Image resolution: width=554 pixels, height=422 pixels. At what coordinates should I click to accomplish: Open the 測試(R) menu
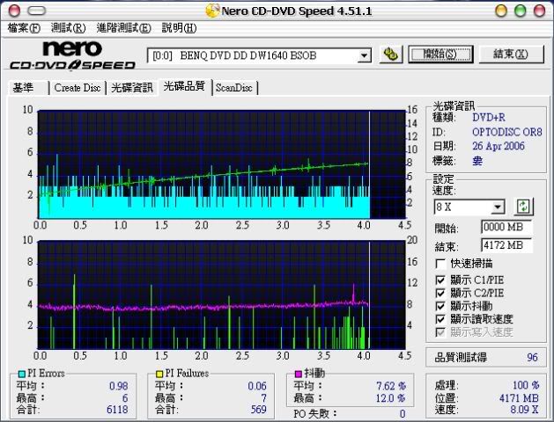click(68, 28)
